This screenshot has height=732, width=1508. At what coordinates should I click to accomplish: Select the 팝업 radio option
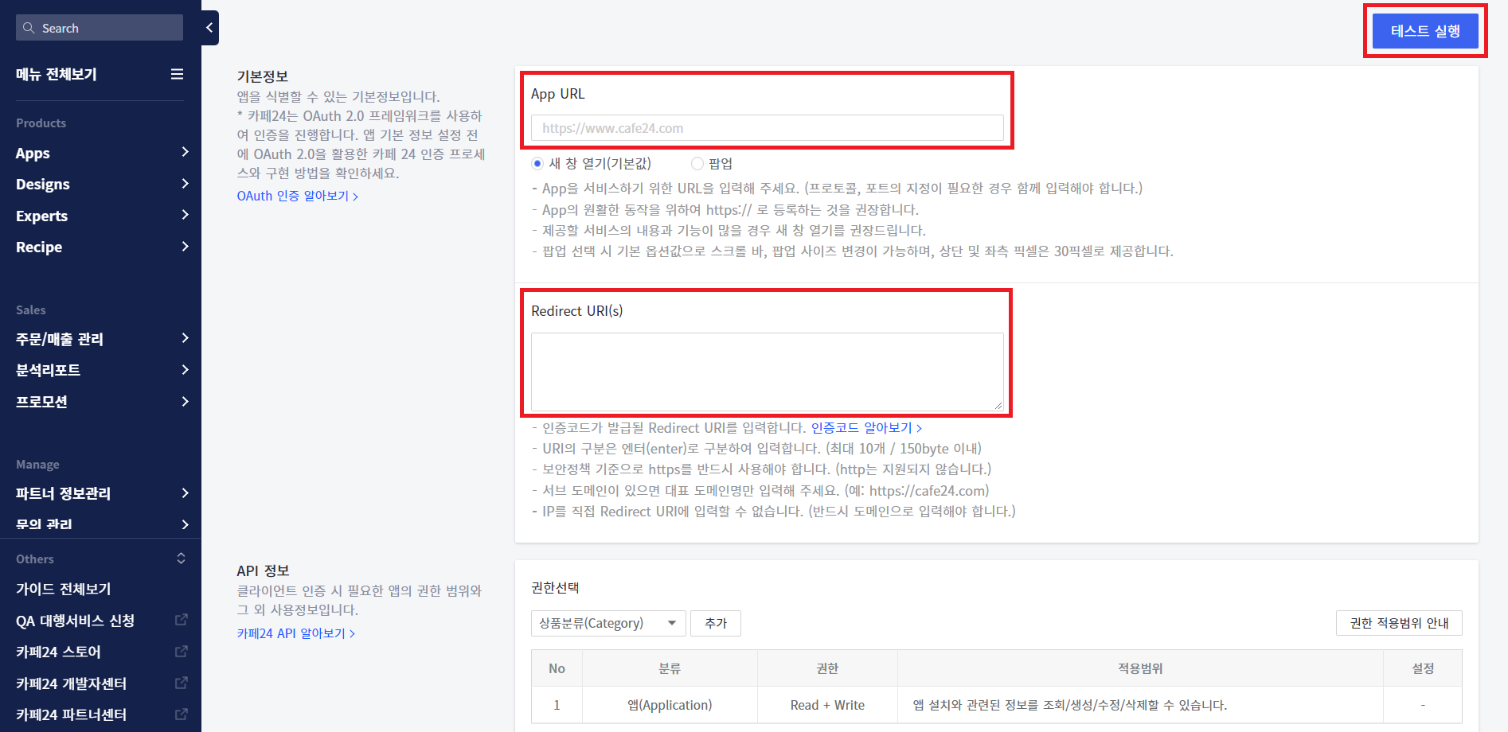[x=697, y=163]
